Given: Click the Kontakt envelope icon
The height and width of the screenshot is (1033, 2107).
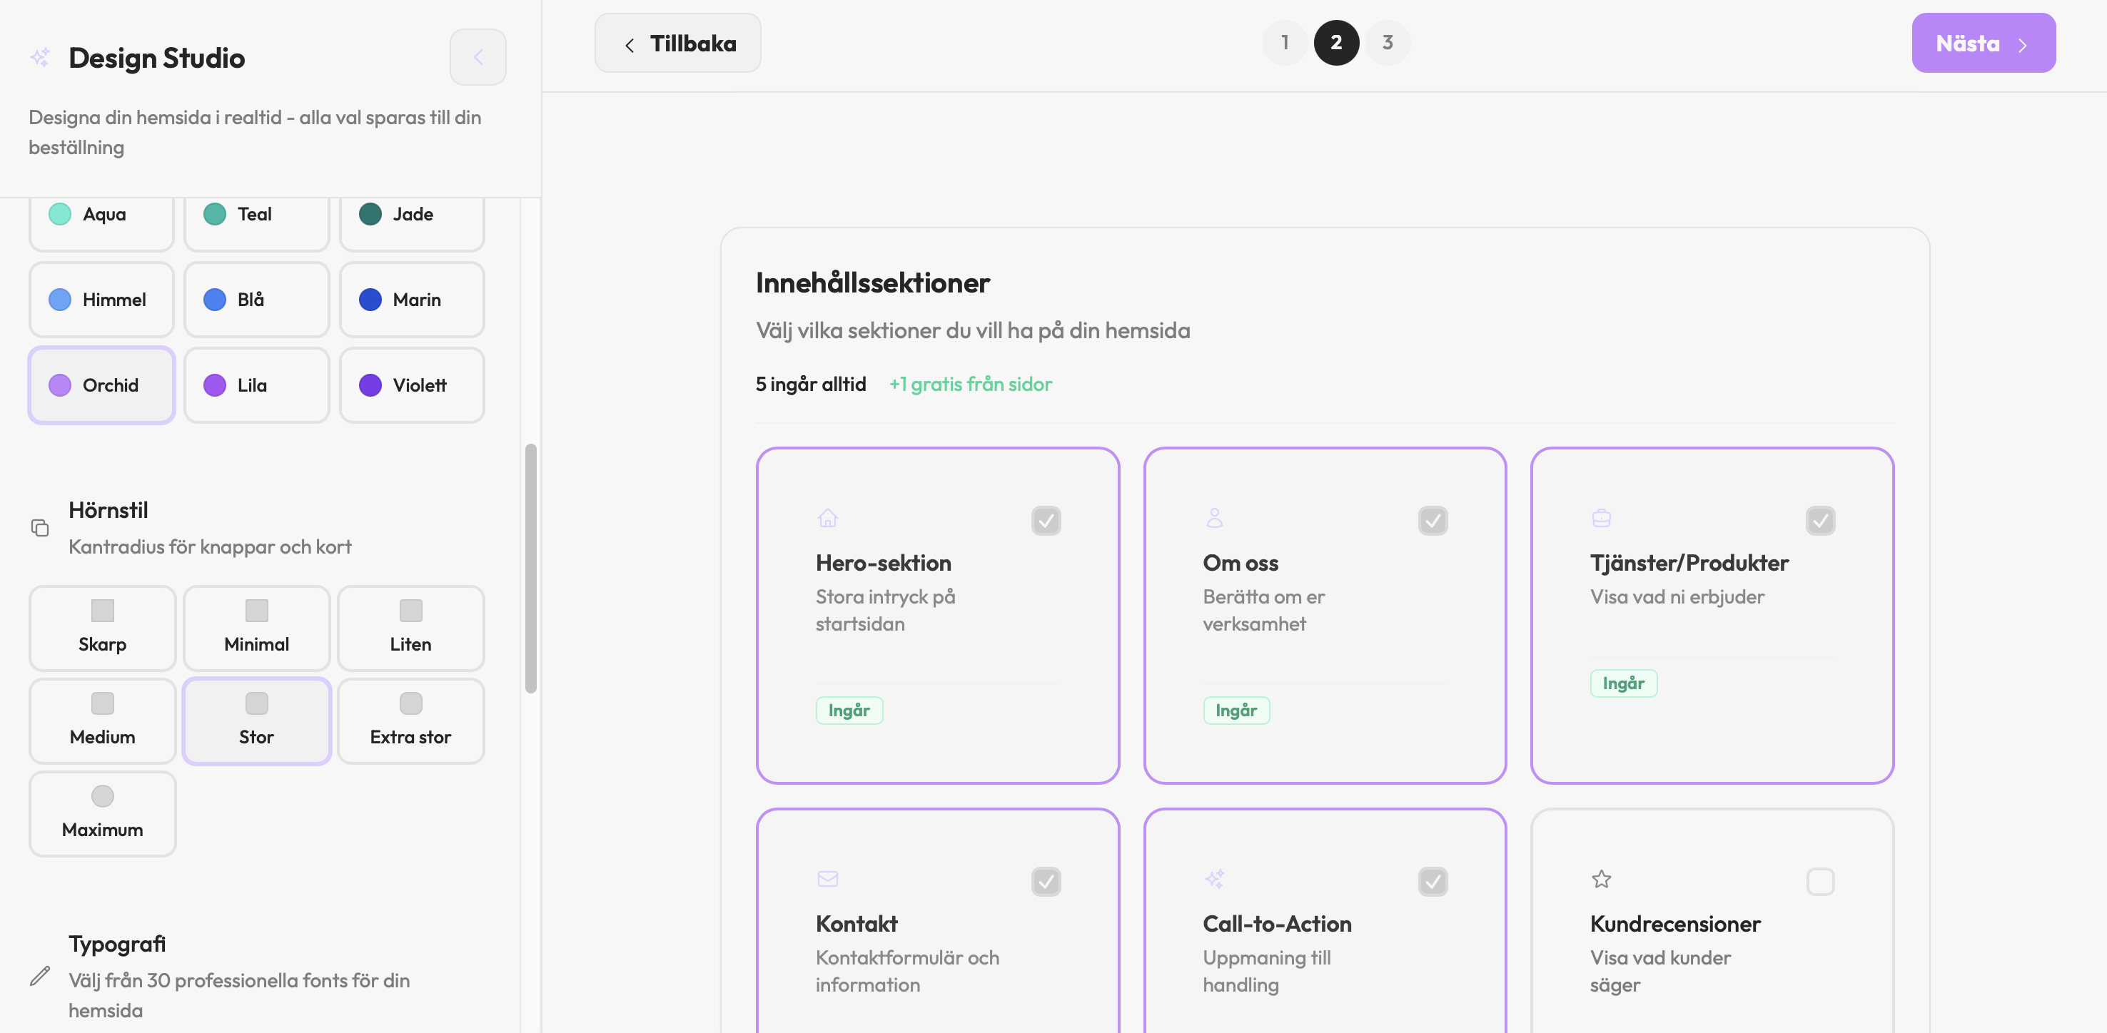Looking at the screenshot, I should point(828,880).
